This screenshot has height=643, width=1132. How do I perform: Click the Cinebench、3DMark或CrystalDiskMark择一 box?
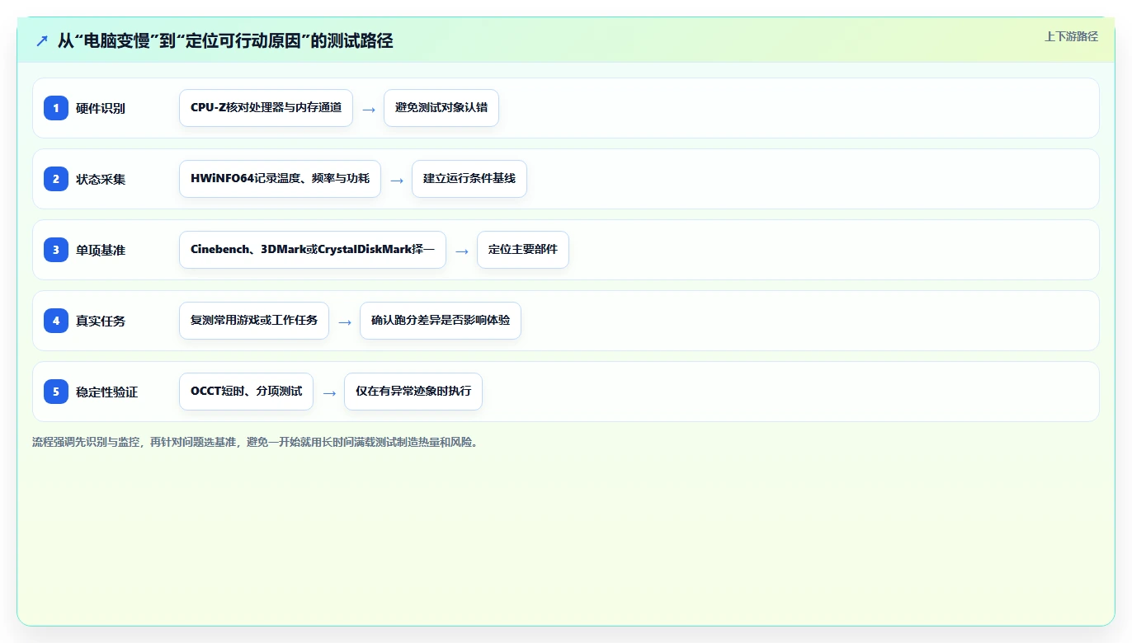[x=313, y=250]
